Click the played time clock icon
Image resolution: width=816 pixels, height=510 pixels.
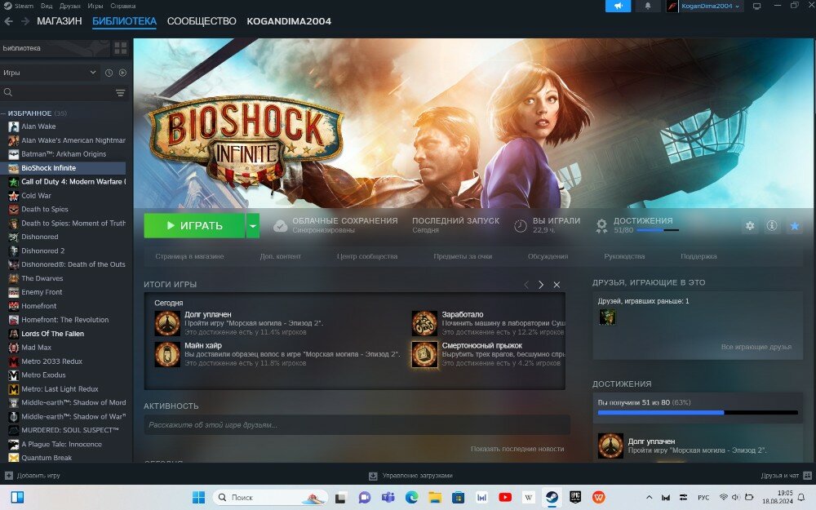tap(521, 226)
